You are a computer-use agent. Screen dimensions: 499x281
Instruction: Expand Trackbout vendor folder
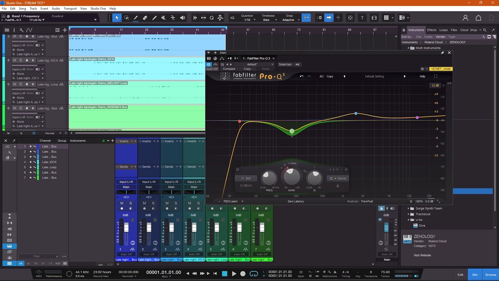(x=409, y=214)
